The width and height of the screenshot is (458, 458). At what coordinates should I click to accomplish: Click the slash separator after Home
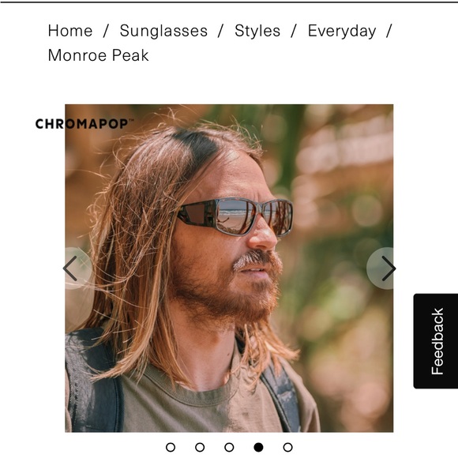(x=106, y=31)
